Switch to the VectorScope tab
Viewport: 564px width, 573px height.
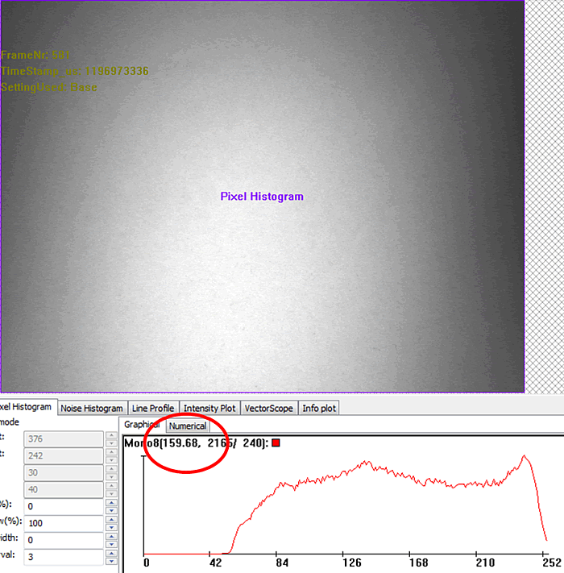(x=270, y=409)
